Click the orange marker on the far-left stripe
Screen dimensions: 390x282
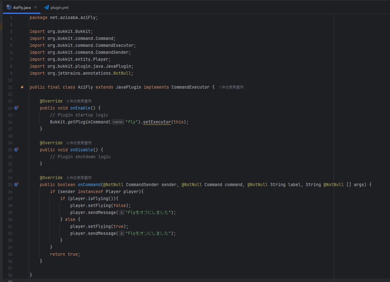[1, 27]
